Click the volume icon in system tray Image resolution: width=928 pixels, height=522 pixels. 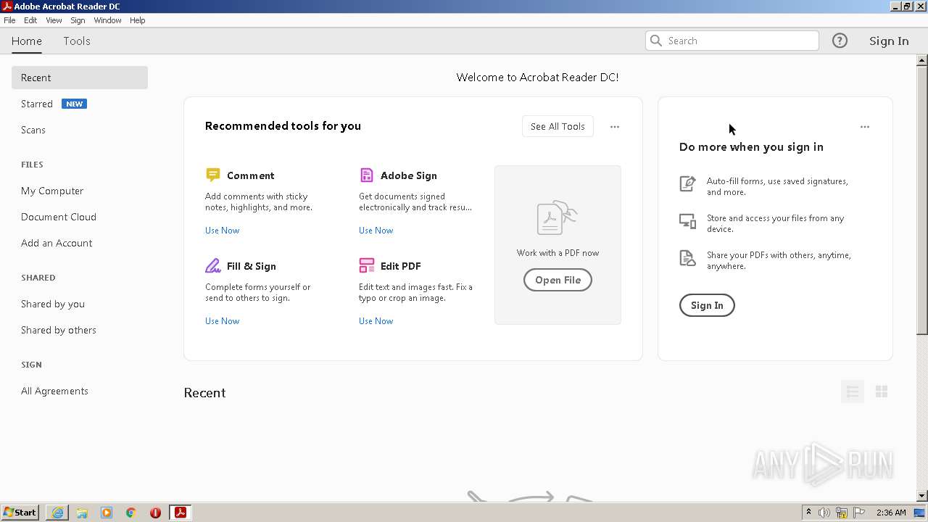(x=824, y=513)
